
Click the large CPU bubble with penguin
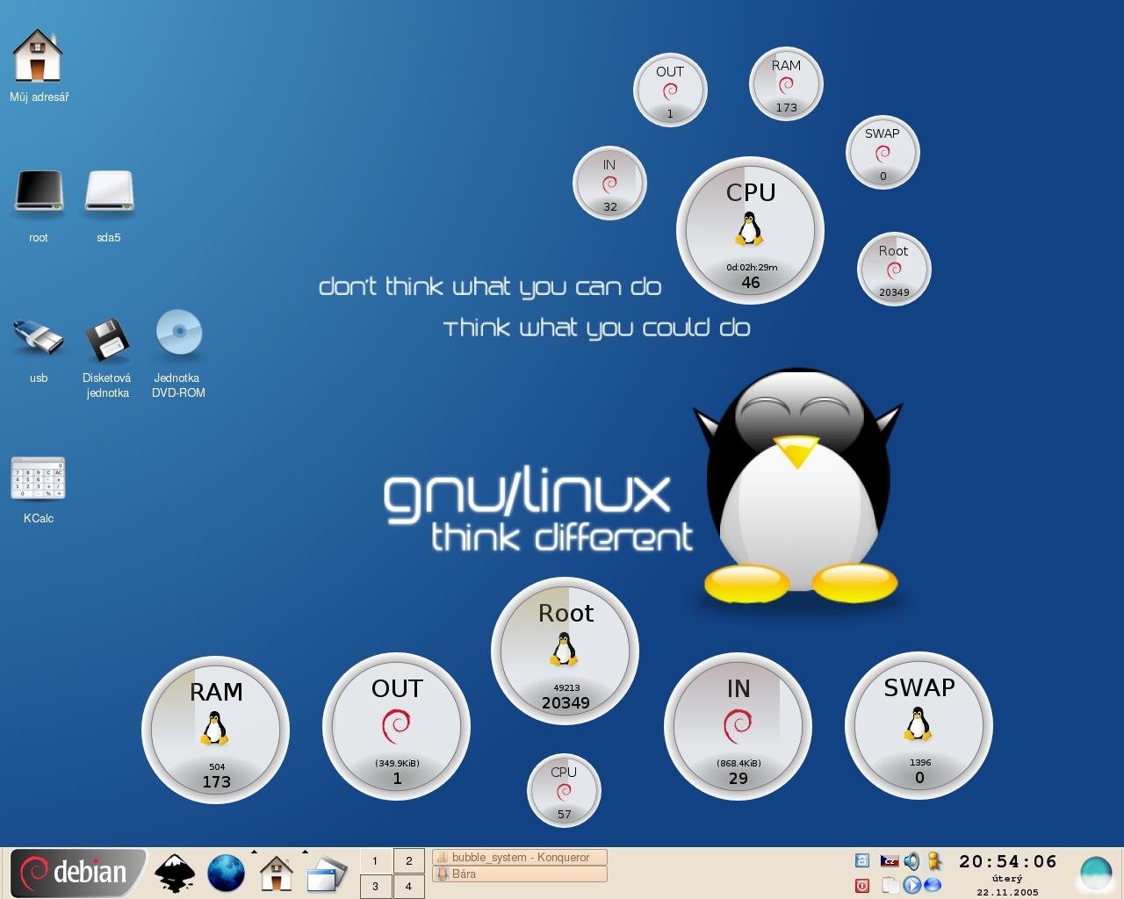click(750, 231)
